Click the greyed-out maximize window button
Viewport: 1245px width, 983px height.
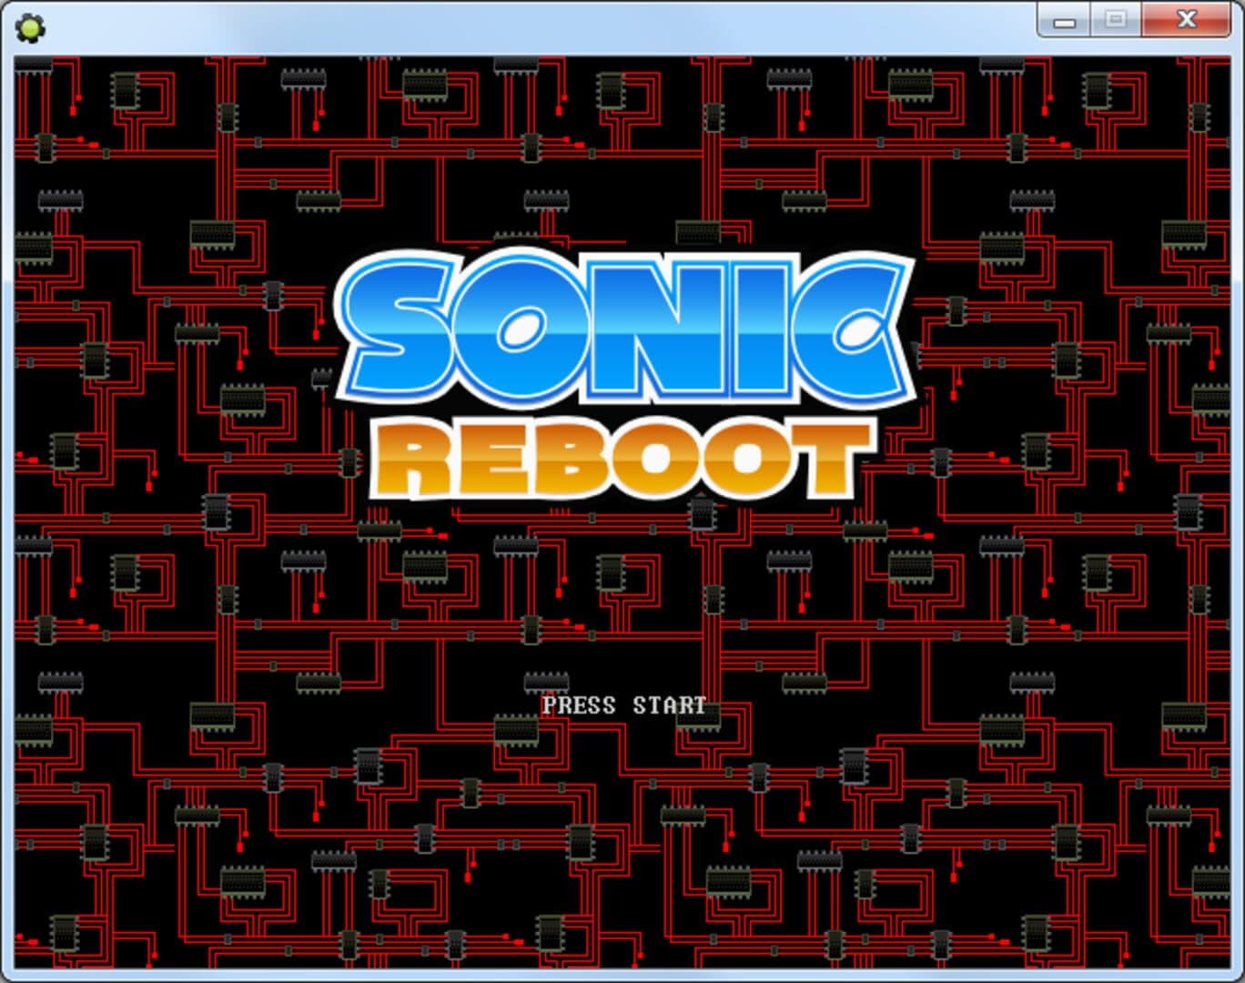(1116, 20)
